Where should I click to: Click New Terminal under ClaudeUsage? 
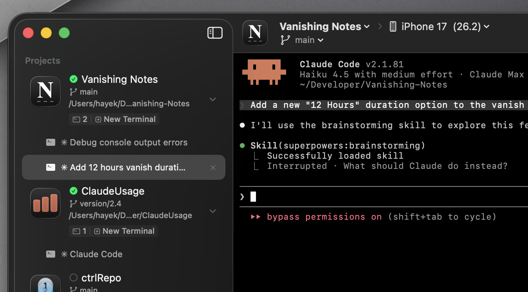124,231
